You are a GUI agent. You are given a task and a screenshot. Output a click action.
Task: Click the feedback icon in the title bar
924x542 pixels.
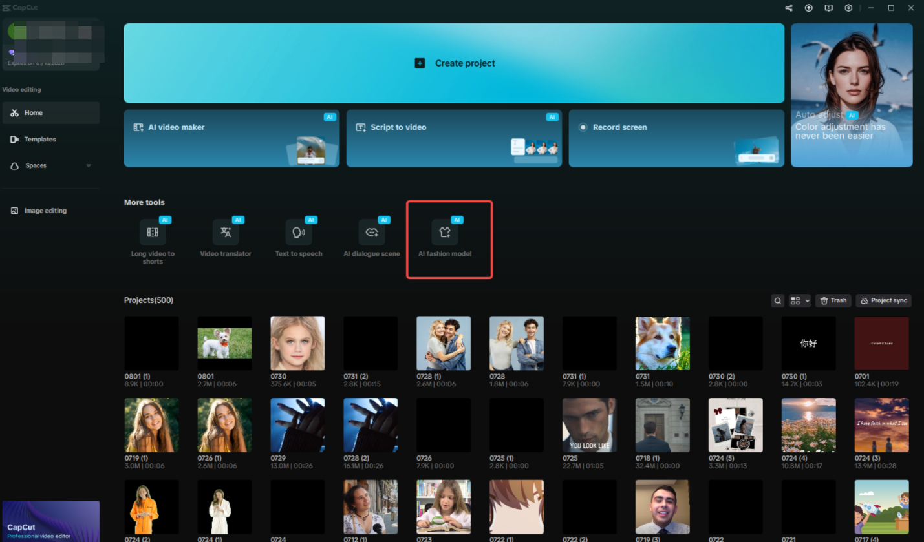click(x=828, y=8)
